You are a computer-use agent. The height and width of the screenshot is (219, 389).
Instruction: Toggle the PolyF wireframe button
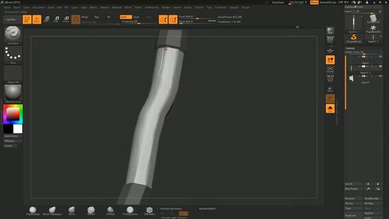[330, 78]
